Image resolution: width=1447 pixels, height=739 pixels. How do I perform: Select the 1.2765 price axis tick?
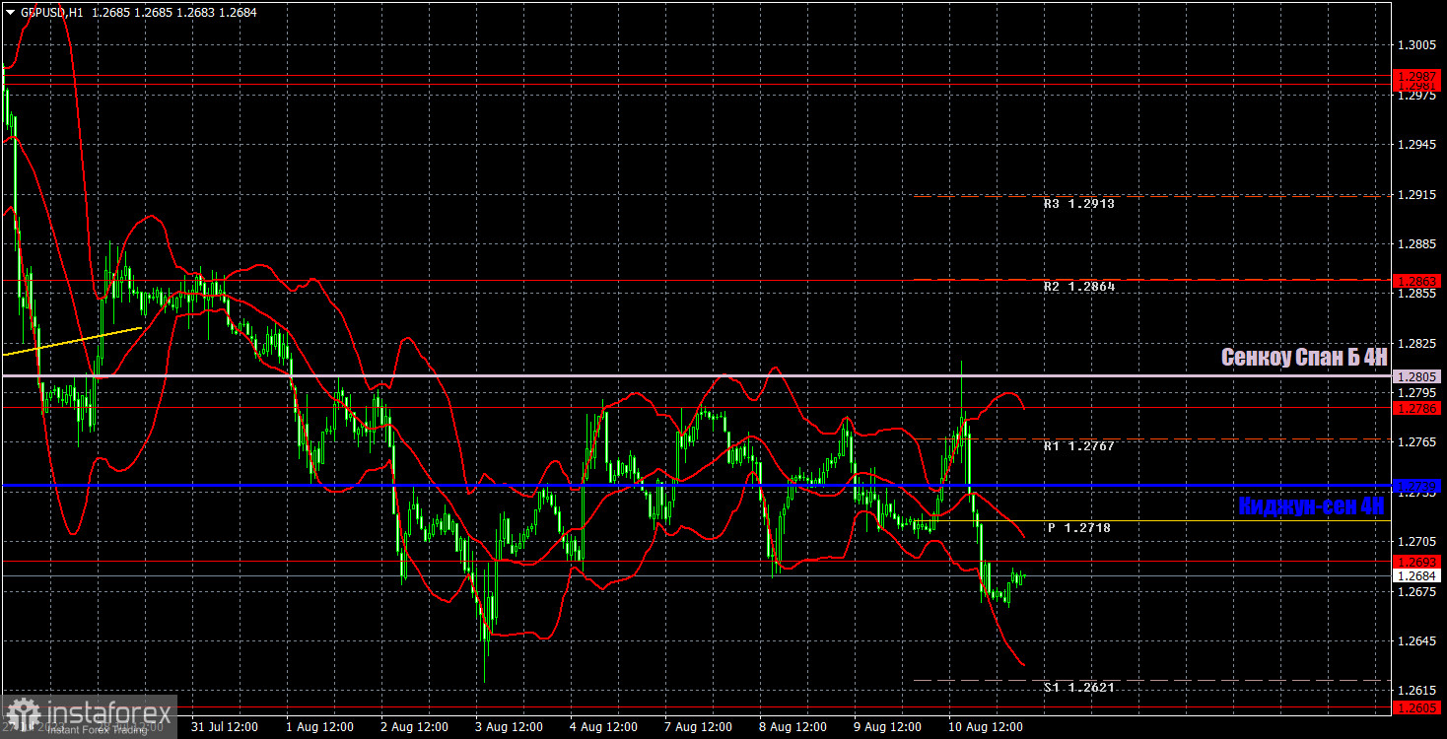(1415, 443)
